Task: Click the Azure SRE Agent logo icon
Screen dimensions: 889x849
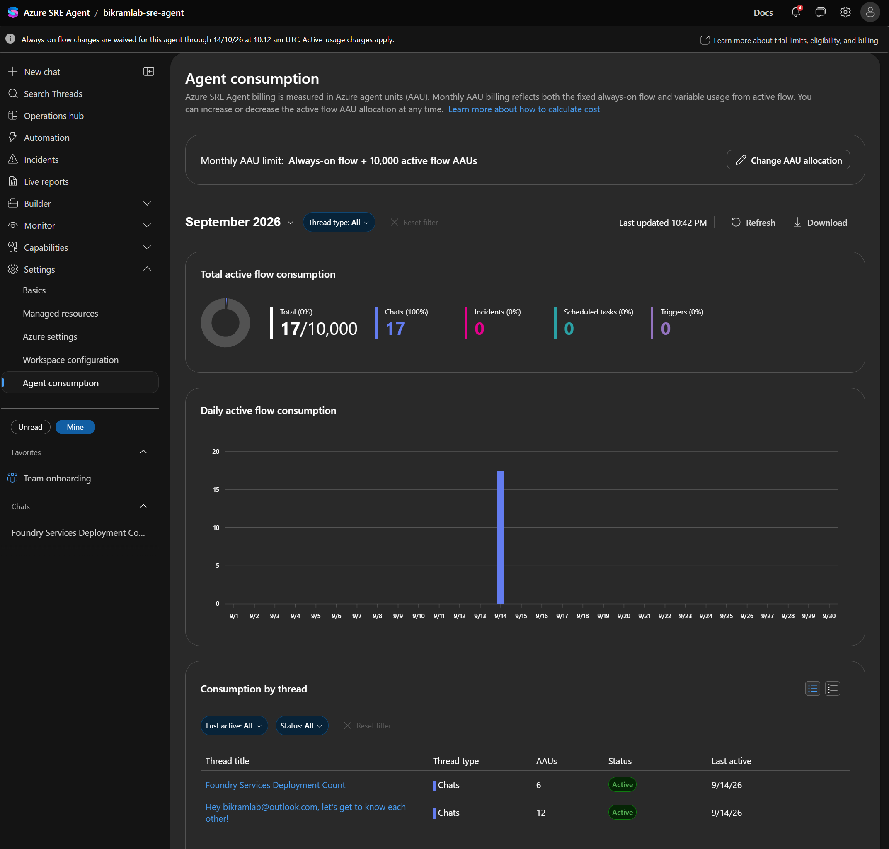Action: pyautogui.click(x=13, y=12)
